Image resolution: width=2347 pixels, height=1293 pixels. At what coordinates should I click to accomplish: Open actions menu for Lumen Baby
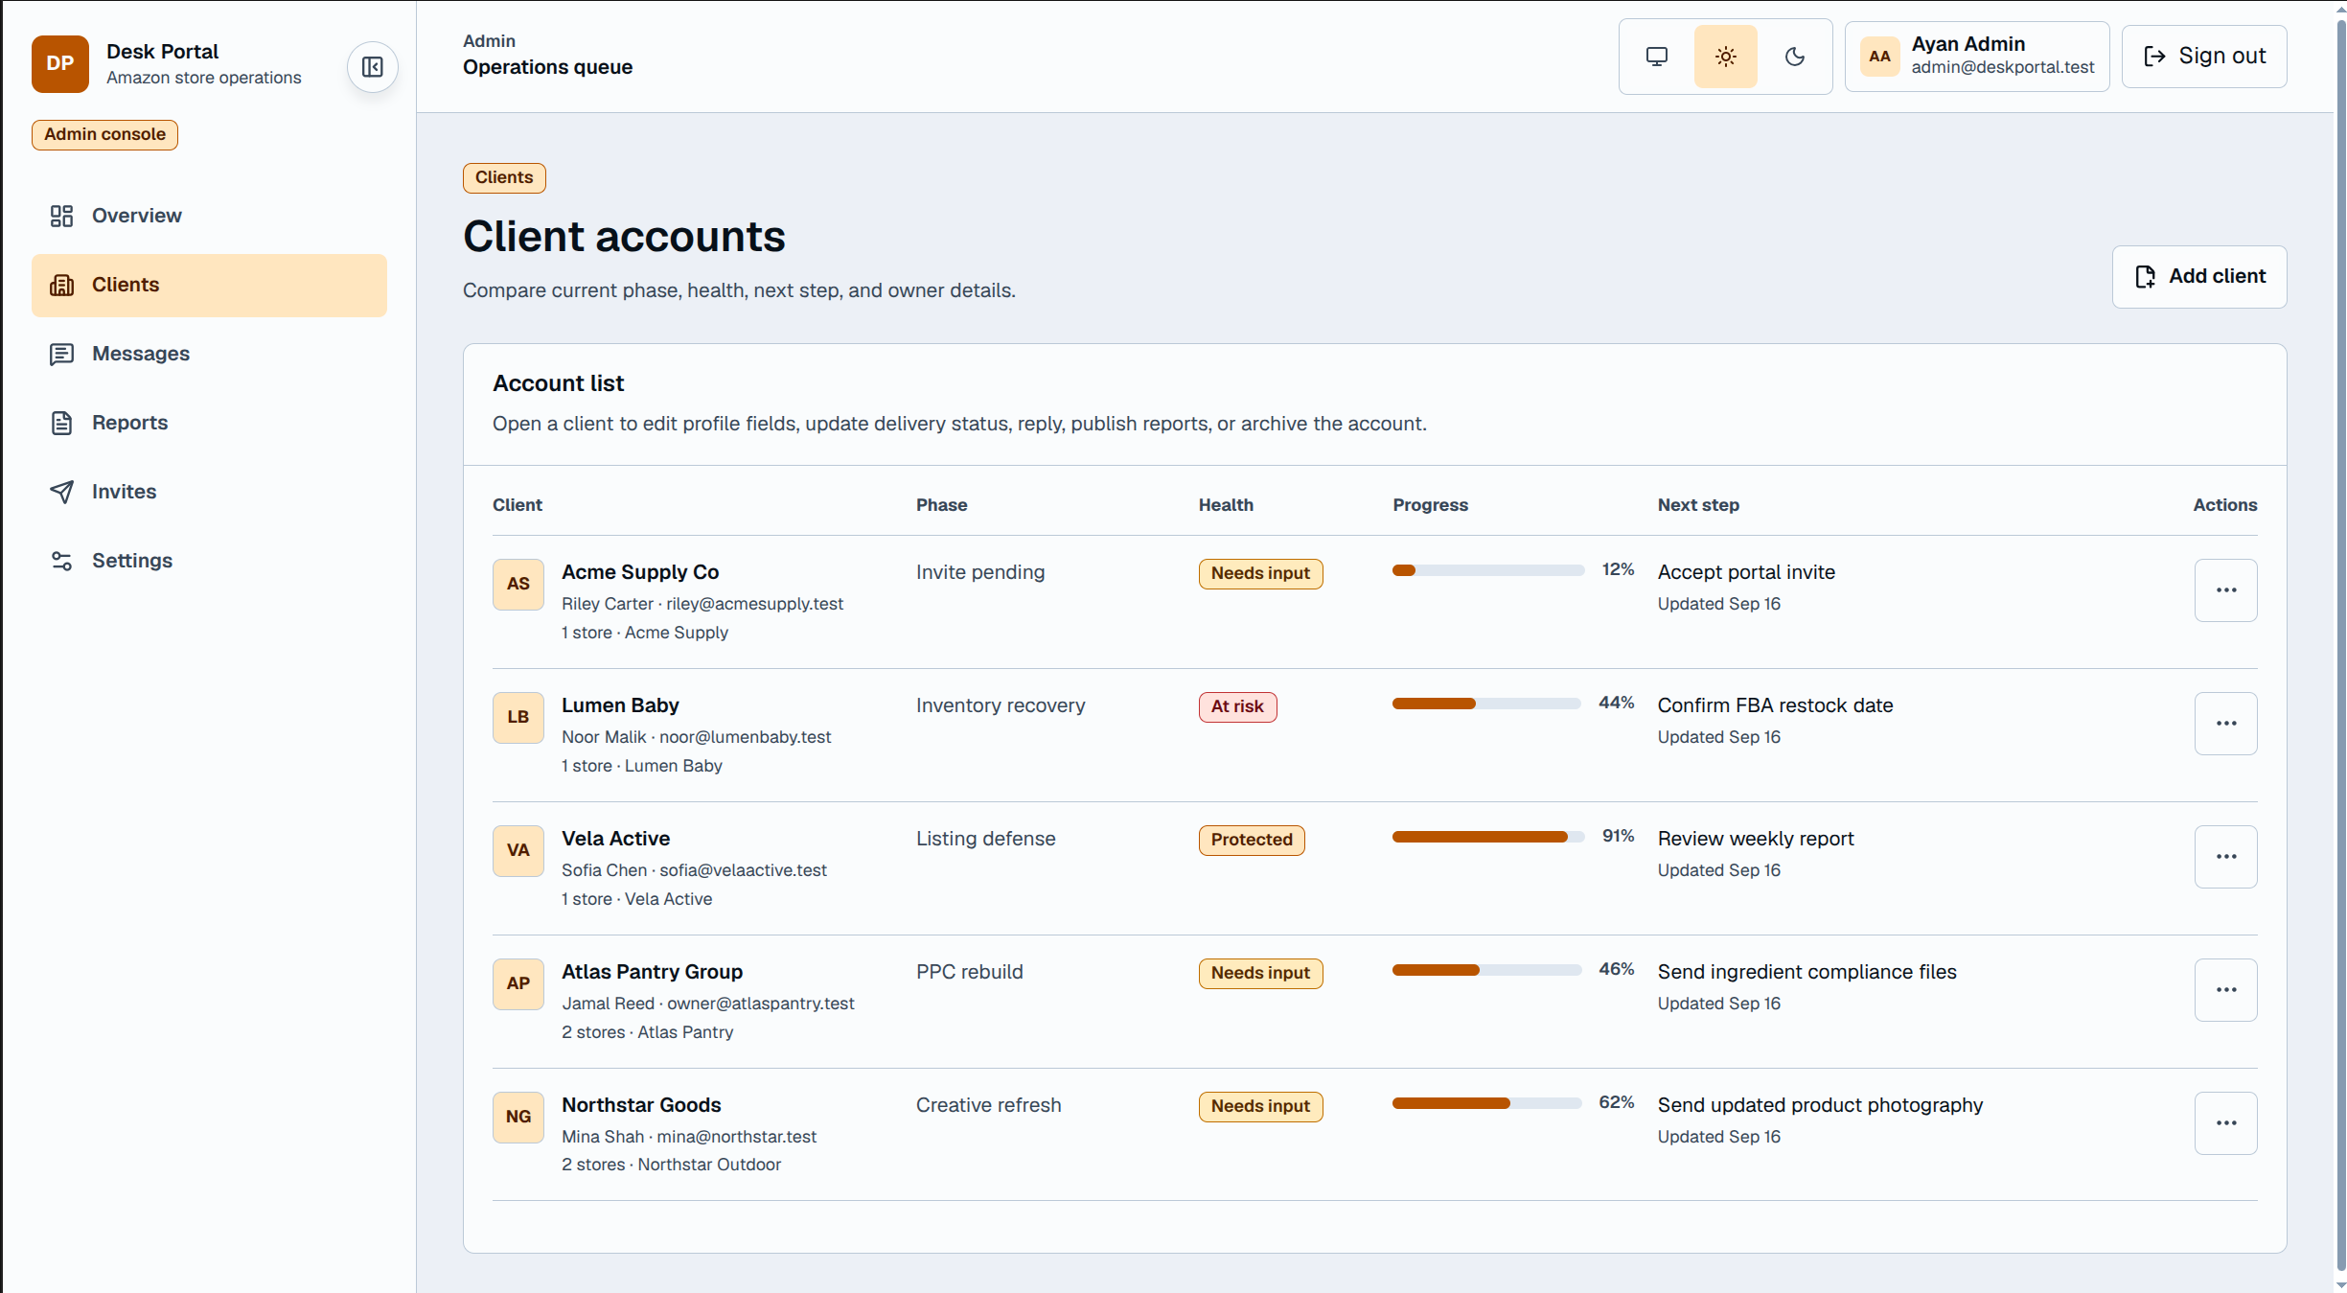point(2225,724)
